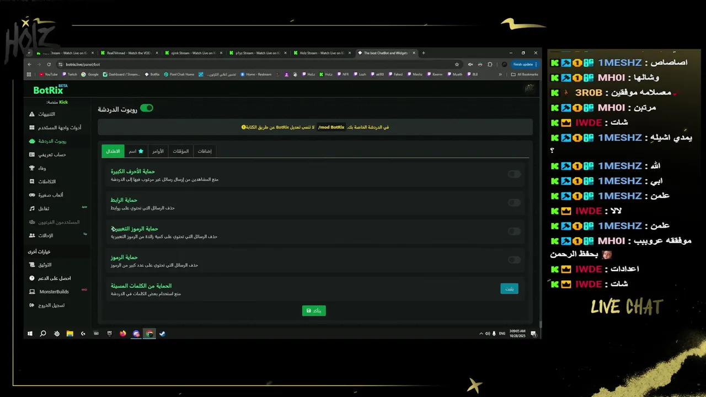Open the MonsterBuilds laptop icon
706x397 pixels.
click(x=32, y=292)
